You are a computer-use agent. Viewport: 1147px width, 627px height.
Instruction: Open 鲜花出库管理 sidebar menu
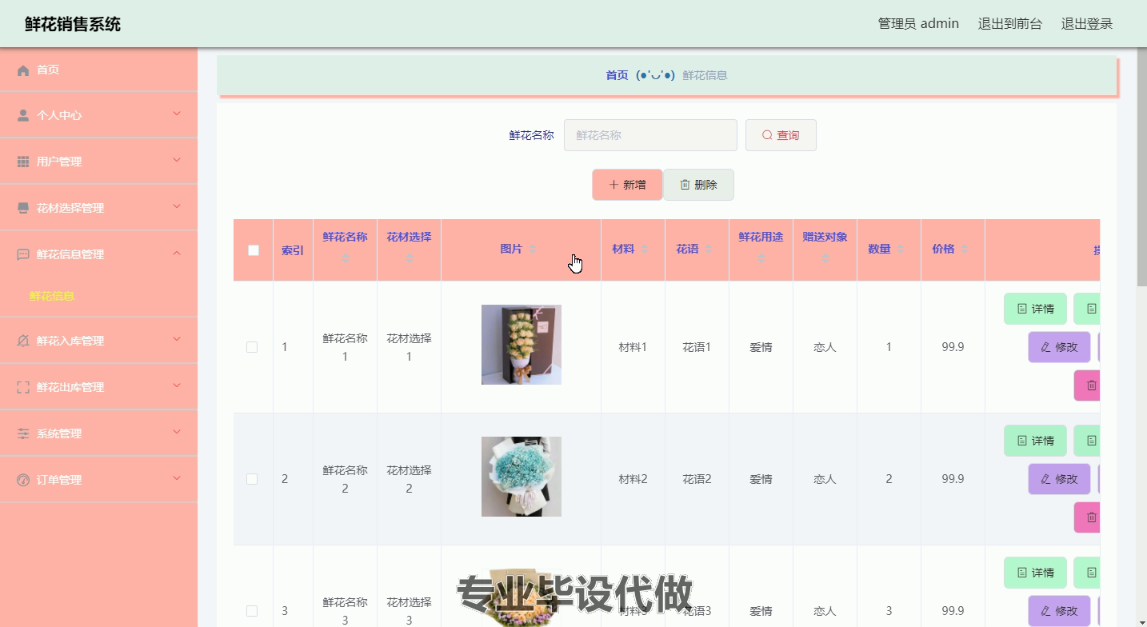click(x=98, y=387)
